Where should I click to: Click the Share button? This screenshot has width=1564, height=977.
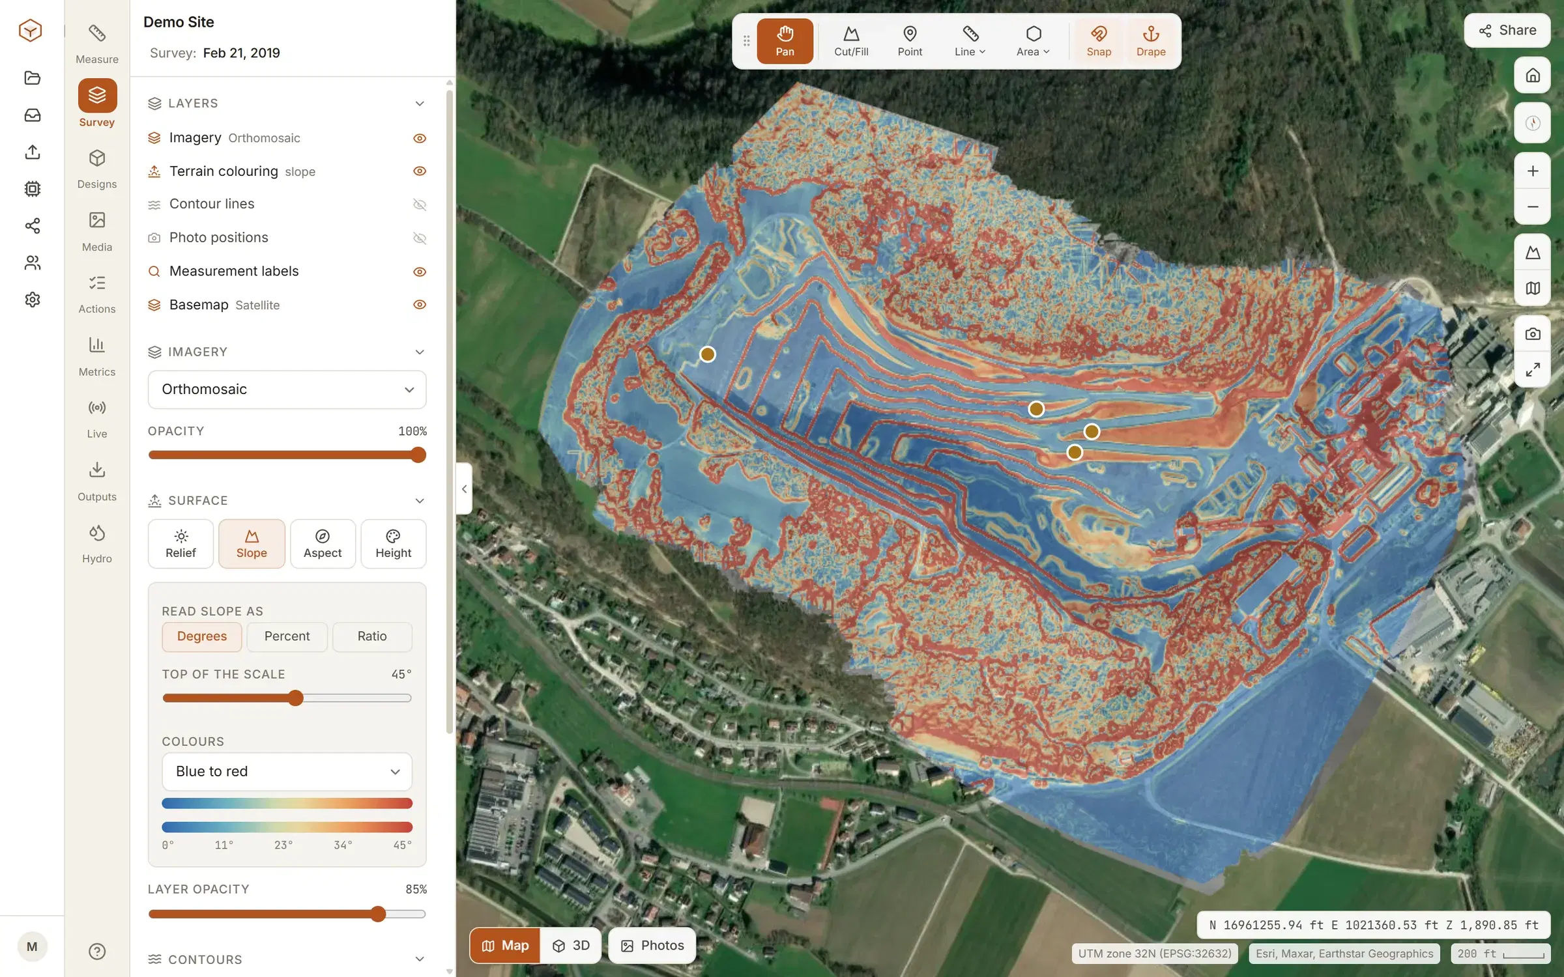click(1507, 30)
